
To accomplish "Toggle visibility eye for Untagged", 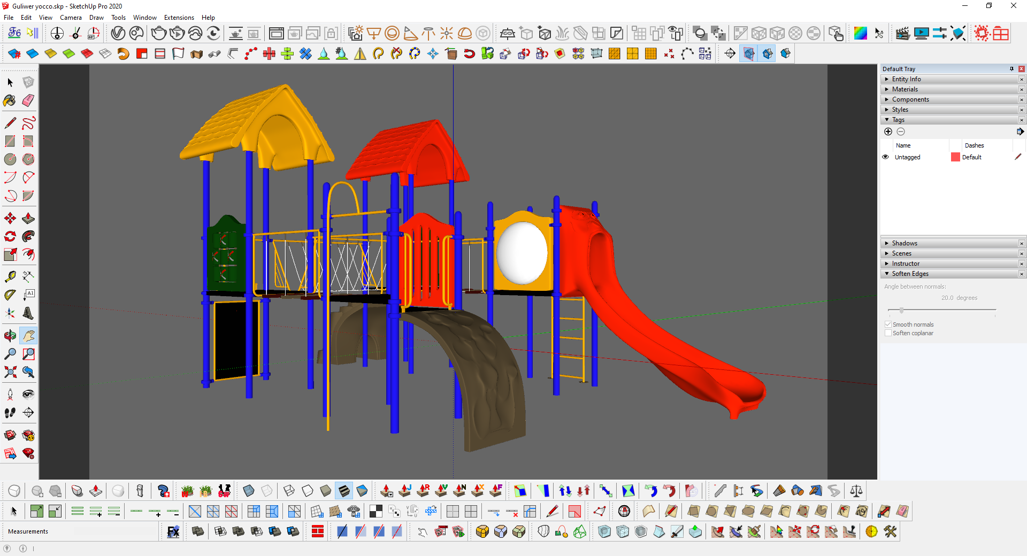I will point(885,157).
